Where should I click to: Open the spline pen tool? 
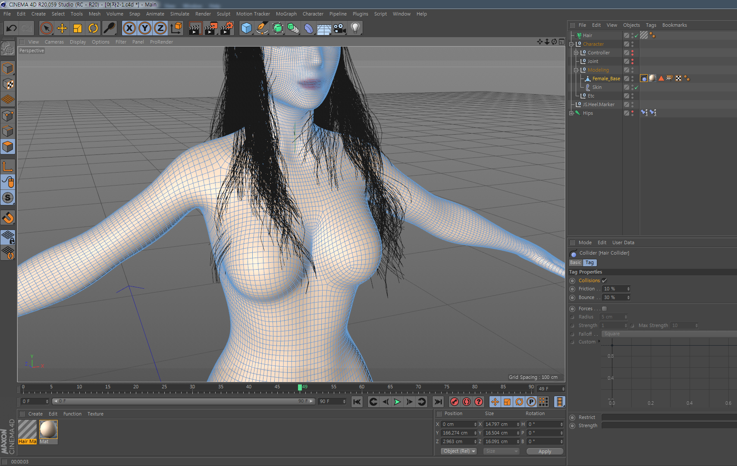[x=262, y=28]
